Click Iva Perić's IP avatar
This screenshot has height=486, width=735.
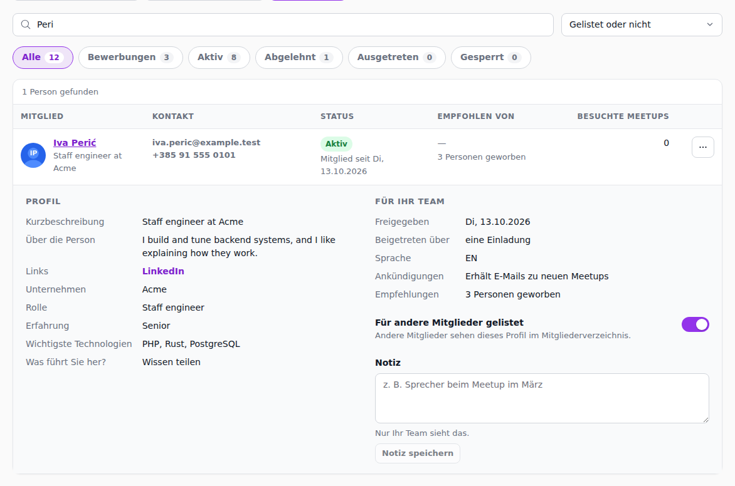(x=33, y=155)
